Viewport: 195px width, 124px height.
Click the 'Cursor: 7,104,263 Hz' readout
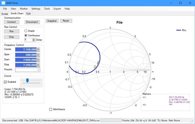[15, 89]
